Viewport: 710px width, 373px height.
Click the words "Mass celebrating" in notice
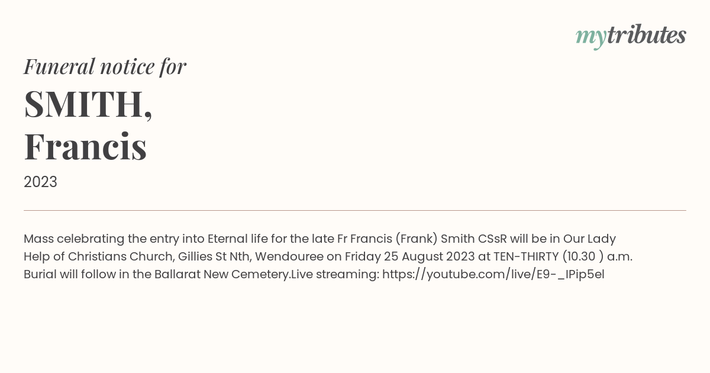pyautogui.click(x=74, y=239)
